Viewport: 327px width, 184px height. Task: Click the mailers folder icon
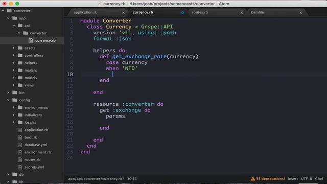pyautogui.click(x=20, y=71)
